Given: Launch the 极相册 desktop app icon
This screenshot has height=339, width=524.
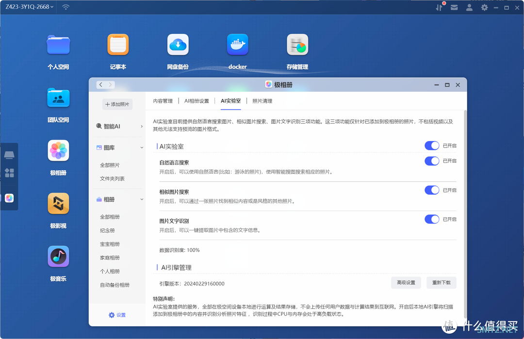Looking at the screenshot, I should pyautogui.click(x=58, y=151).
